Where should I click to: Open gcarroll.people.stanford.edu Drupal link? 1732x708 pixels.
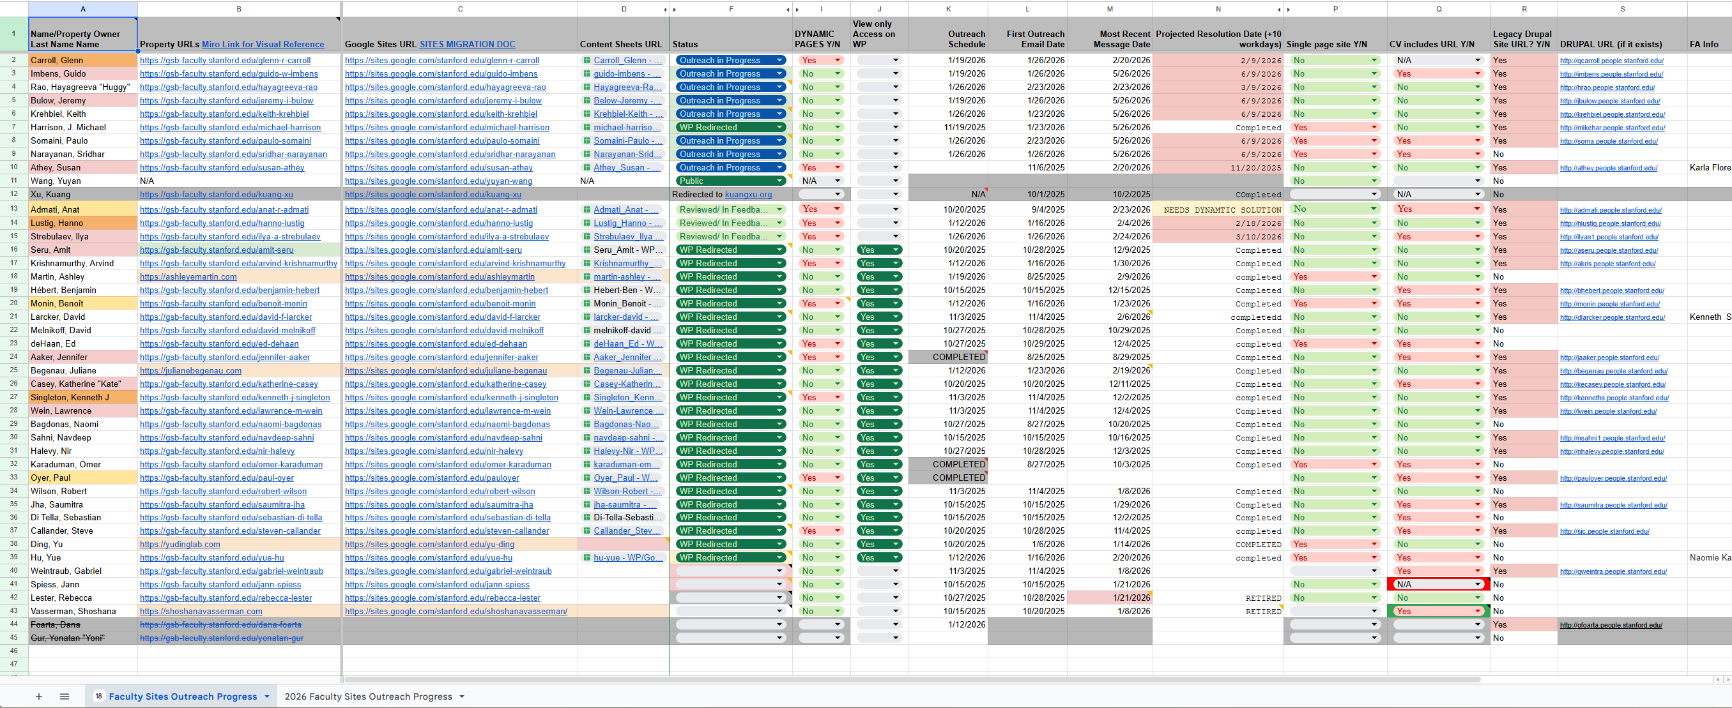1612,61
